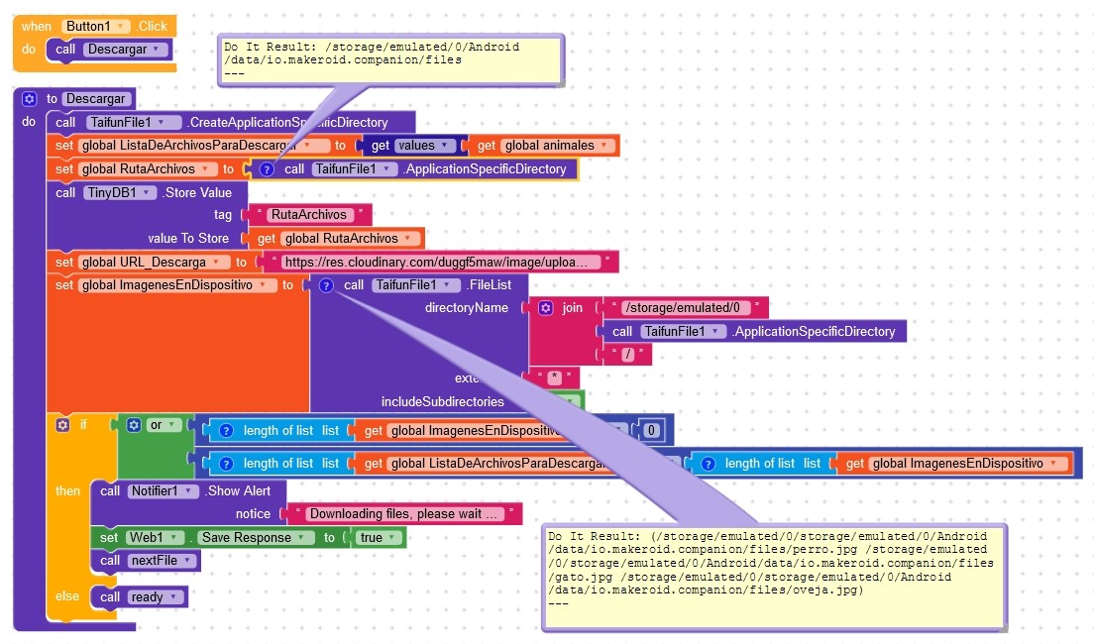Open the set global RutaArchivos variable dropdown
Image resolution: width=1094 pixels, height=644 pixels.
point(147,169)
